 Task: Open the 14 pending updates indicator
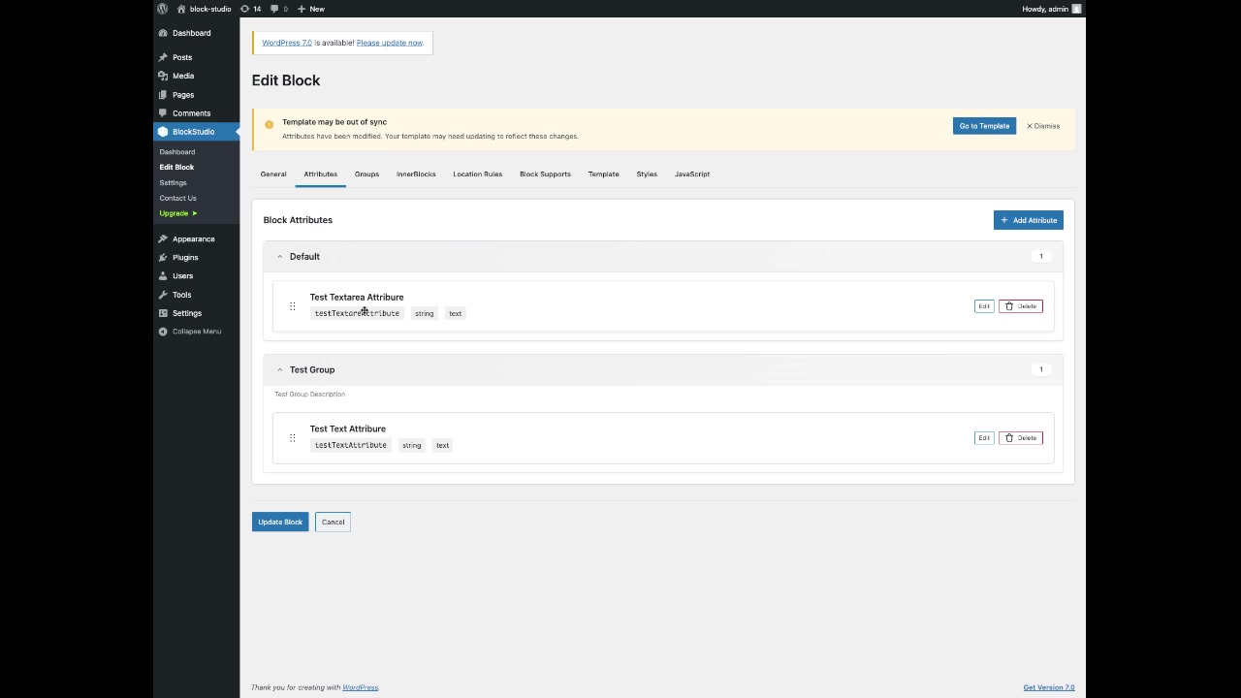coord(251,9)
